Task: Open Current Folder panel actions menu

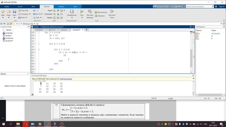Action: (28, 27)
